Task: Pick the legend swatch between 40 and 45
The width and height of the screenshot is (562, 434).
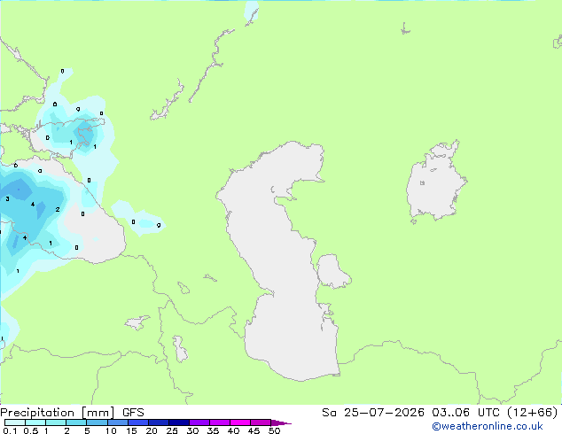Action: click(240, 422)
